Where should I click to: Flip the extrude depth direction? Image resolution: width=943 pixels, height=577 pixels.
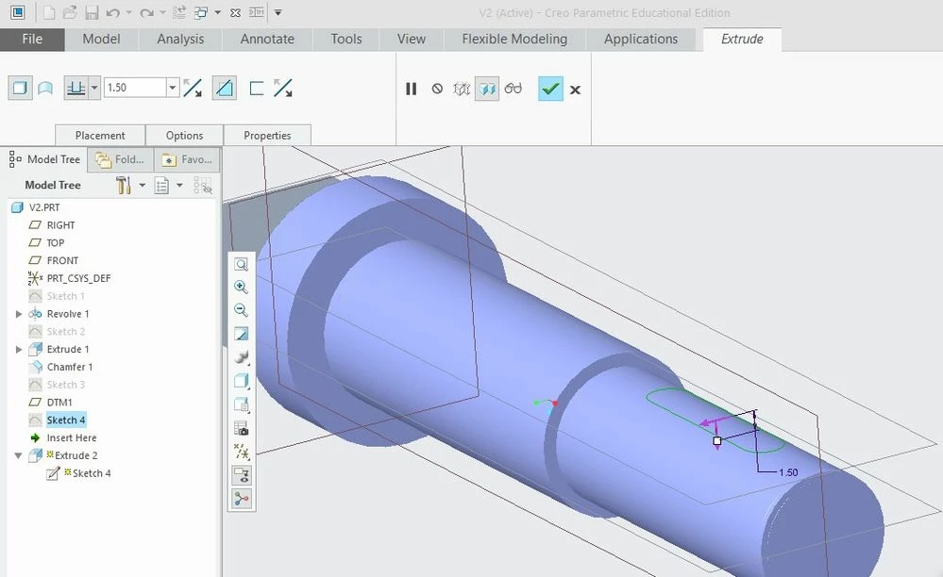(193, 89)
